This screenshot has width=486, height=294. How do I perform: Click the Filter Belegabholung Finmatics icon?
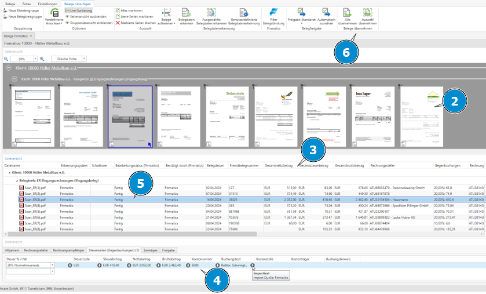[273, 12]
